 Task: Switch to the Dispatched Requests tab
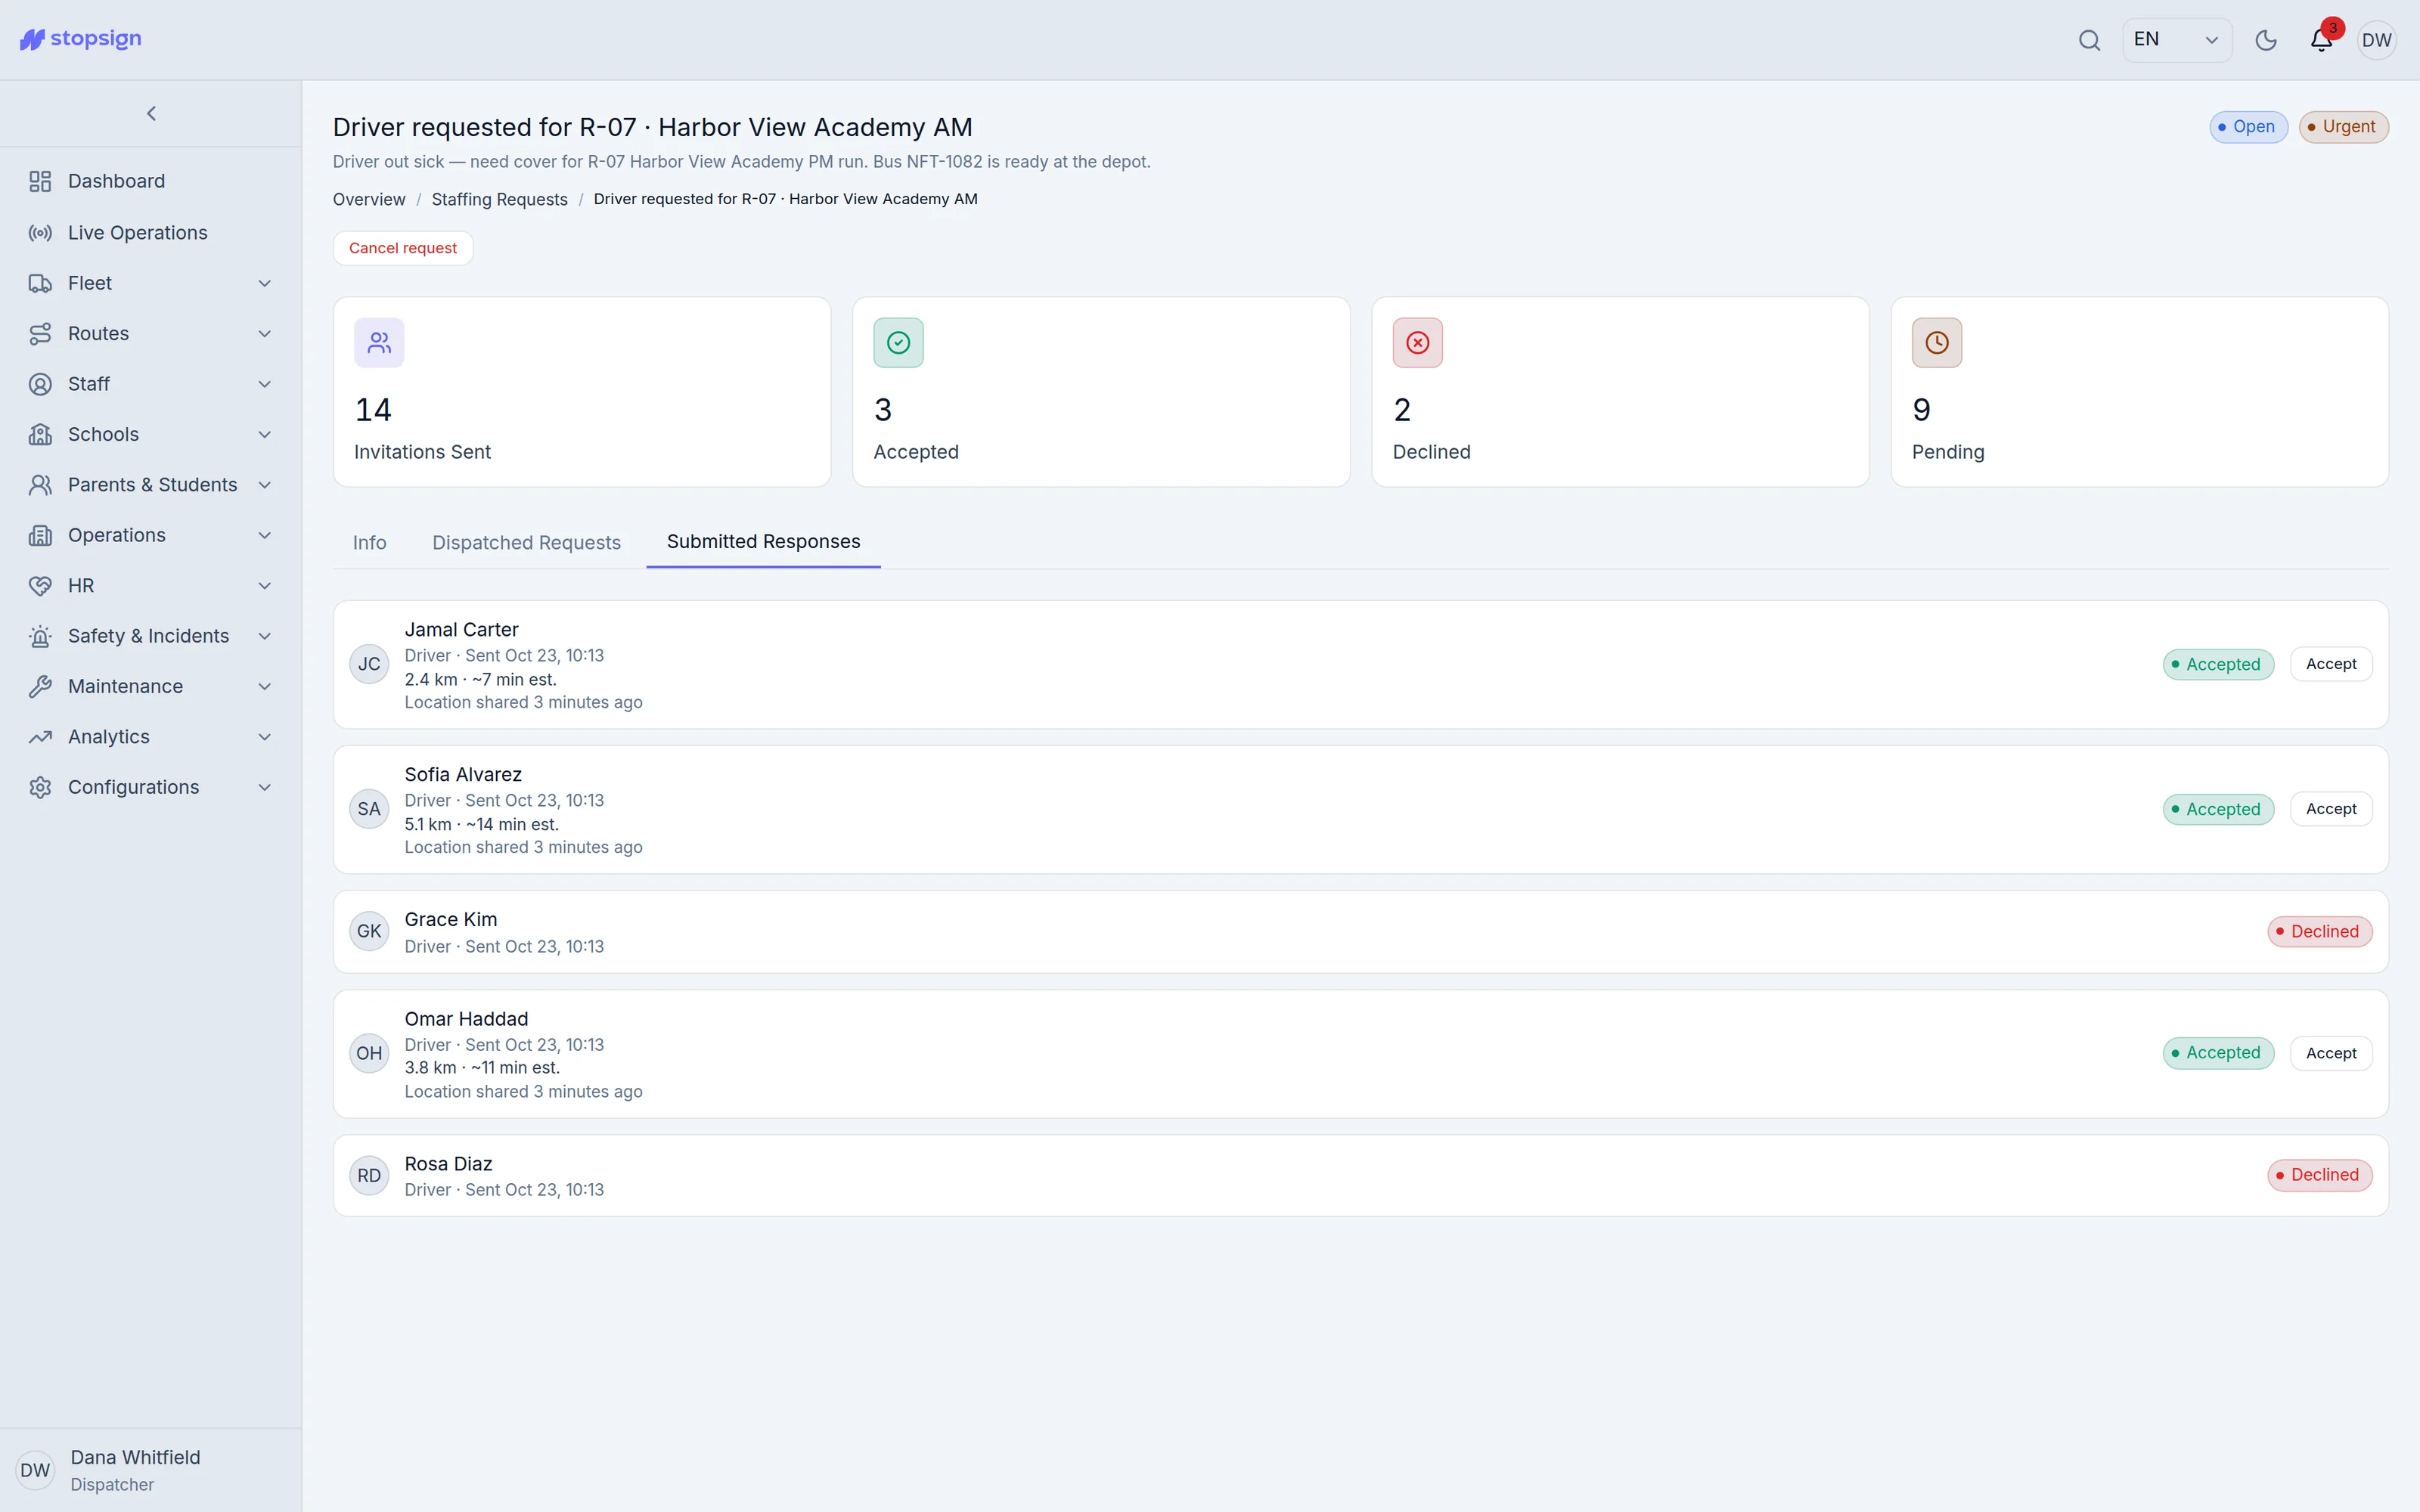pyautogui.click(x=526, y=542)
